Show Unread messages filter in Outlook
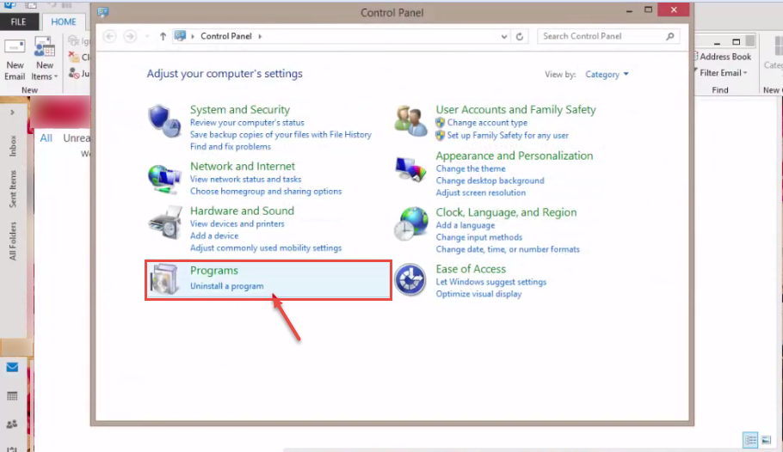Image resolution: width=783 pixels, height=452 pixels. click(77, 138)
